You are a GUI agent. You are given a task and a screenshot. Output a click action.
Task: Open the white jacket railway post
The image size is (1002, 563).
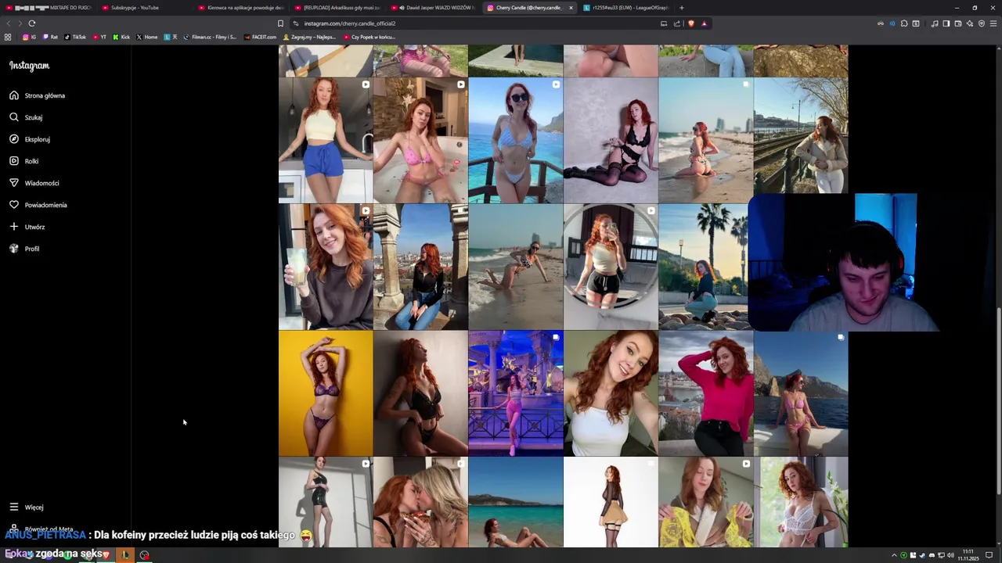[x=801, y=135]
